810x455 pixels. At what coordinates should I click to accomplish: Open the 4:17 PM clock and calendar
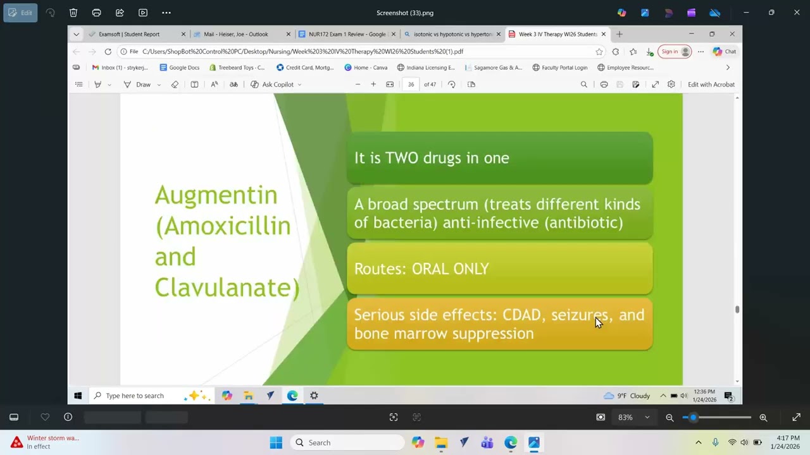[785, 442]
